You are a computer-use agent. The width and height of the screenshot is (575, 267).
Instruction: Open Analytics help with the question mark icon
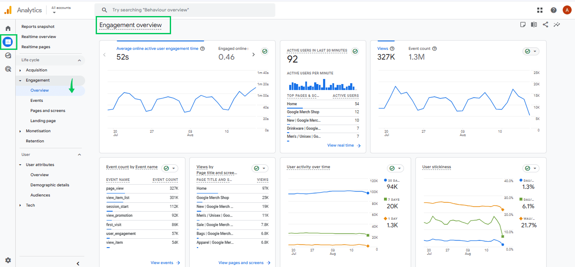pos(553,10)
